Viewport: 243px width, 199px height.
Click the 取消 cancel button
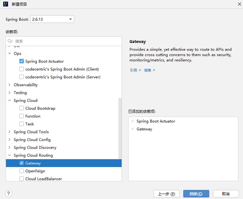[x=226, y=194]
